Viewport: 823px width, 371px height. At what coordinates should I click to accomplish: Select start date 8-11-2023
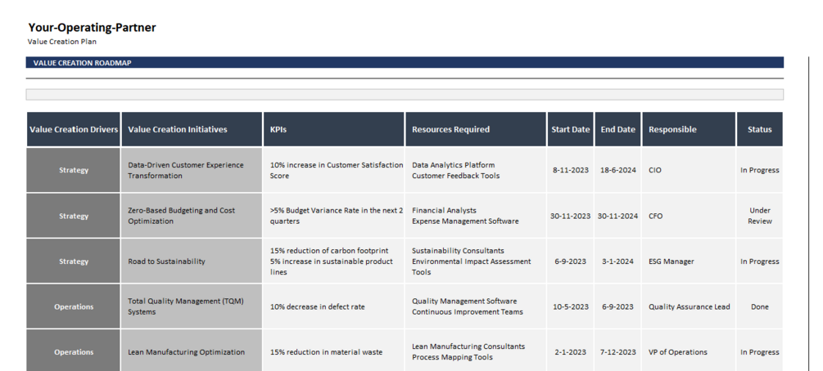coord(571,170)
